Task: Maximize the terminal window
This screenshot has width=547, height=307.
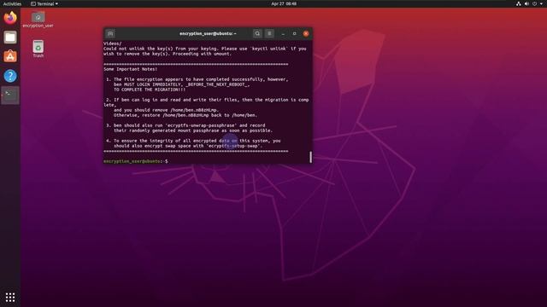Action: (294, 34)
